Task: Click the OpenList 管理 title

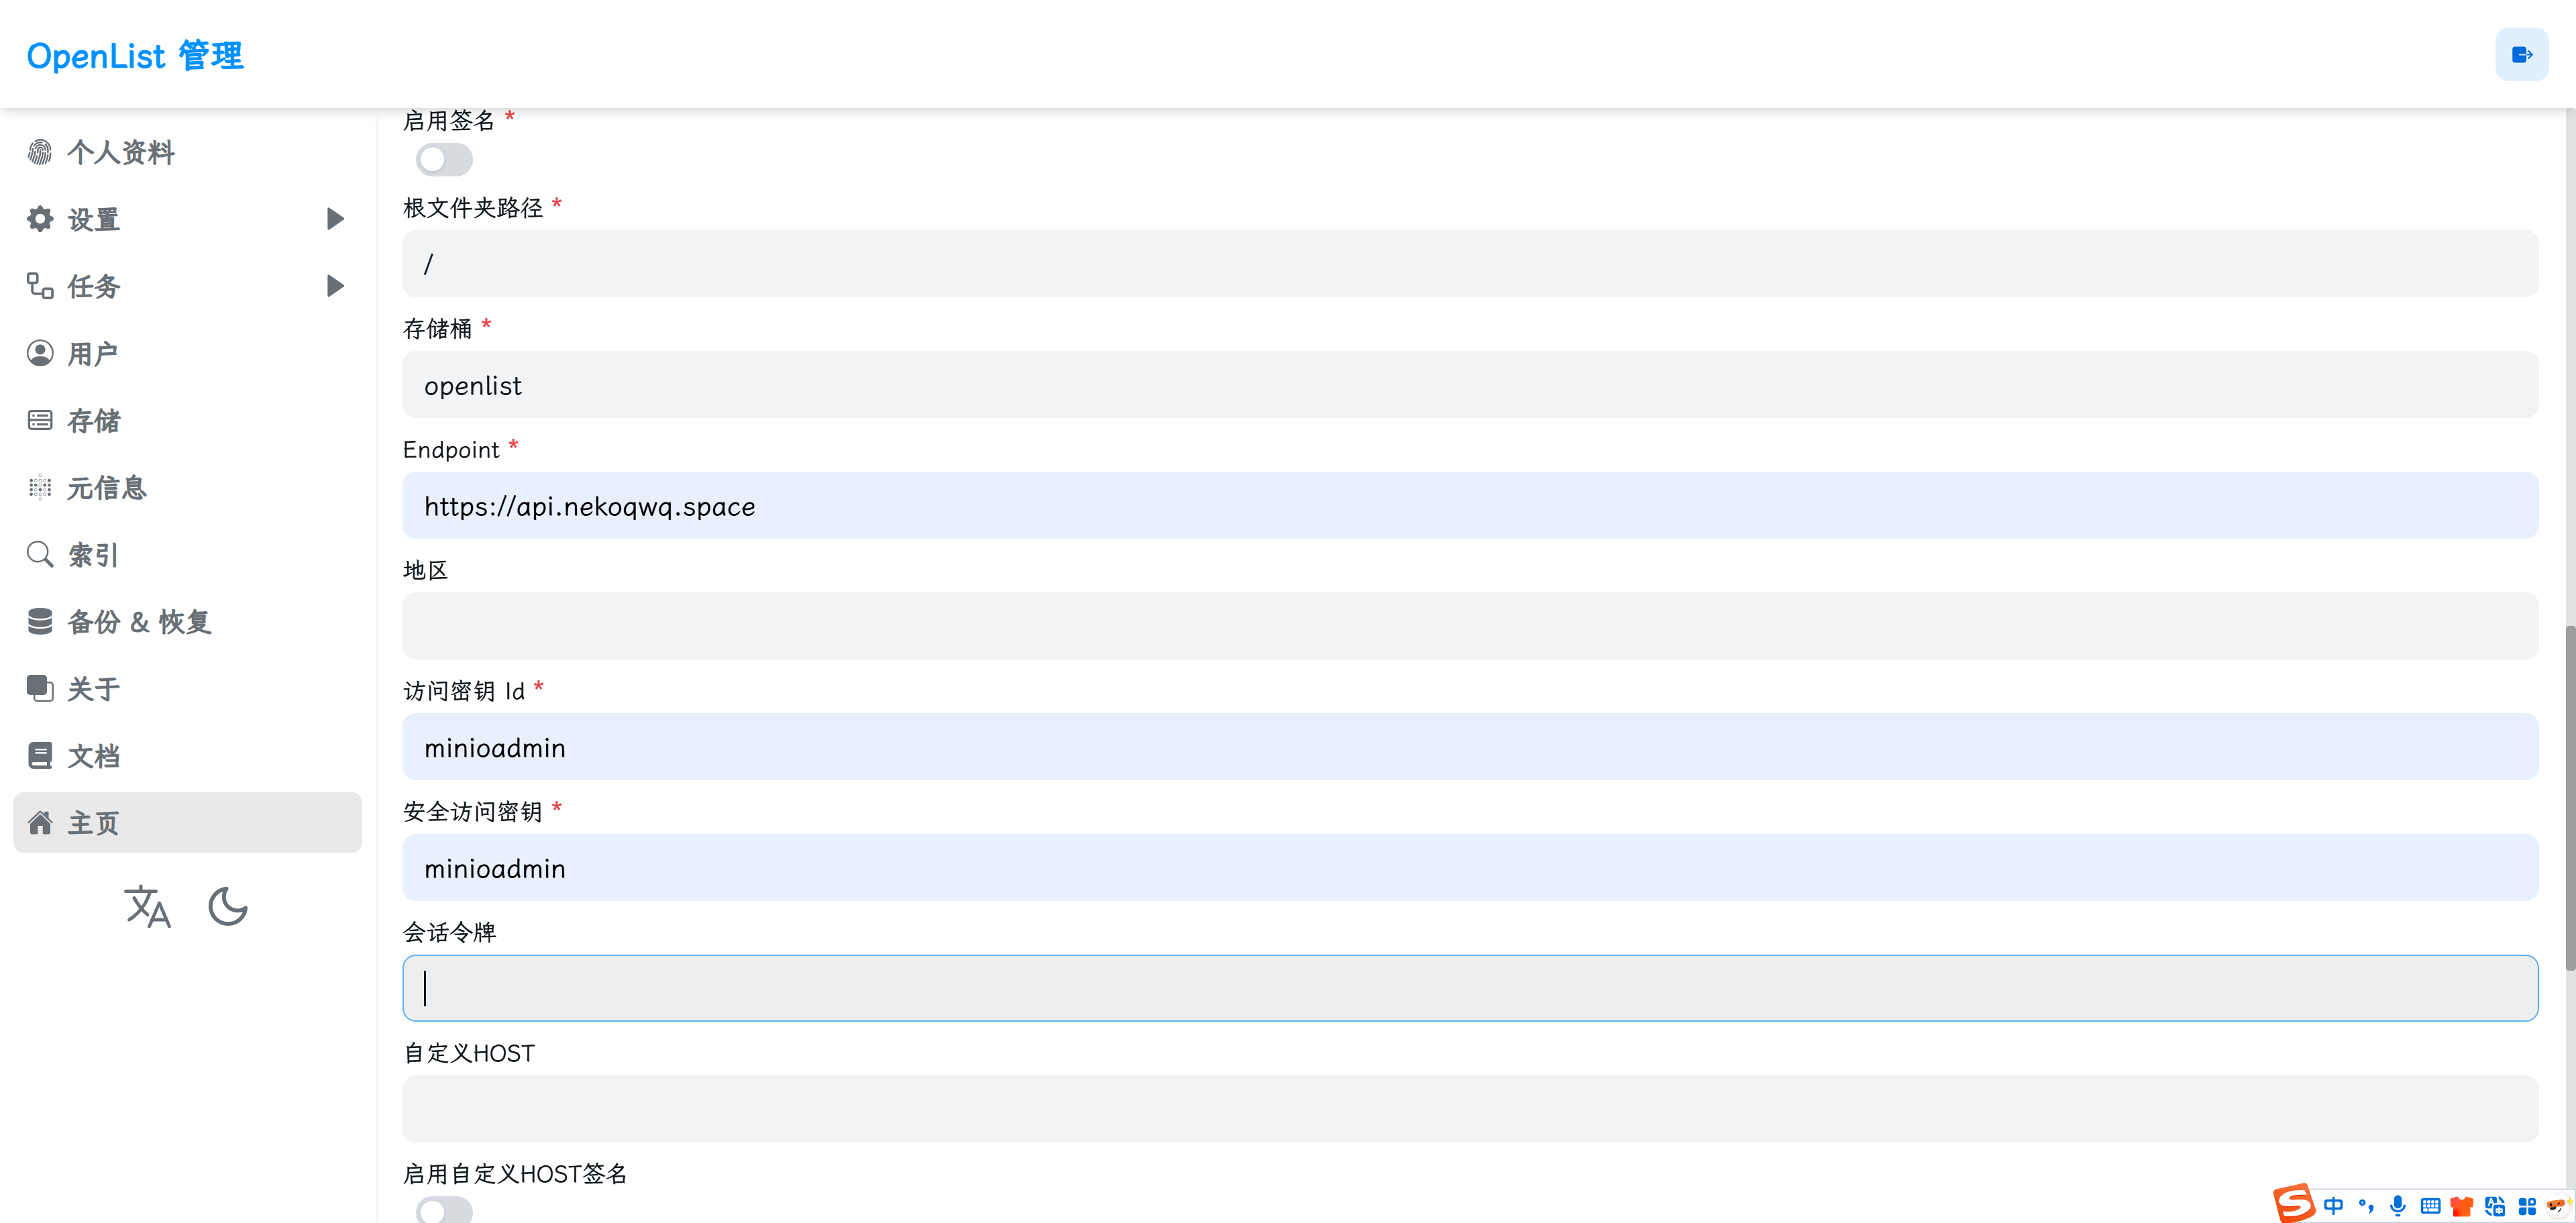Action: pos(135,55)
